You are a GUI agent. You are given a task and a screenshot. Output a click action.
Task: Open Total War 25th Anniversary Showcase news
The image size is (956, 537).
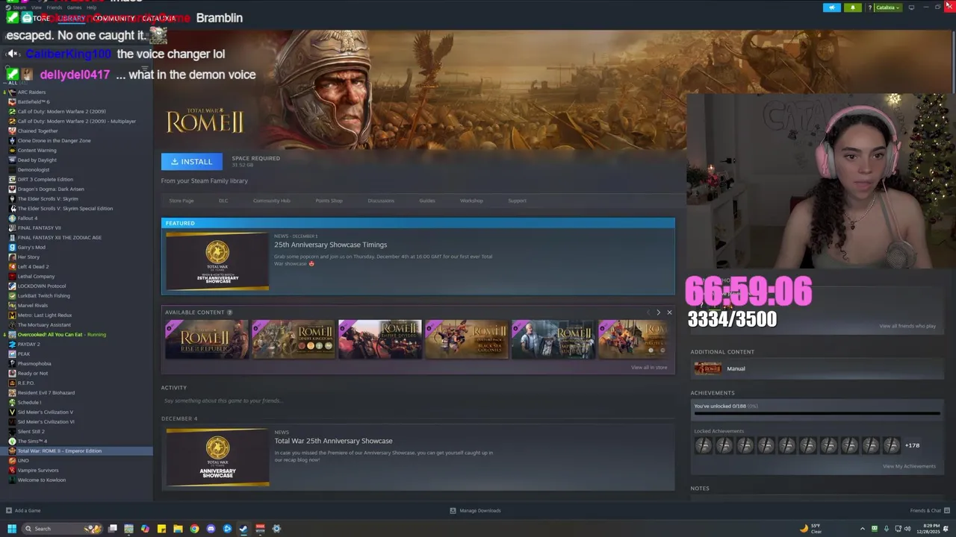tap(418, 456)
